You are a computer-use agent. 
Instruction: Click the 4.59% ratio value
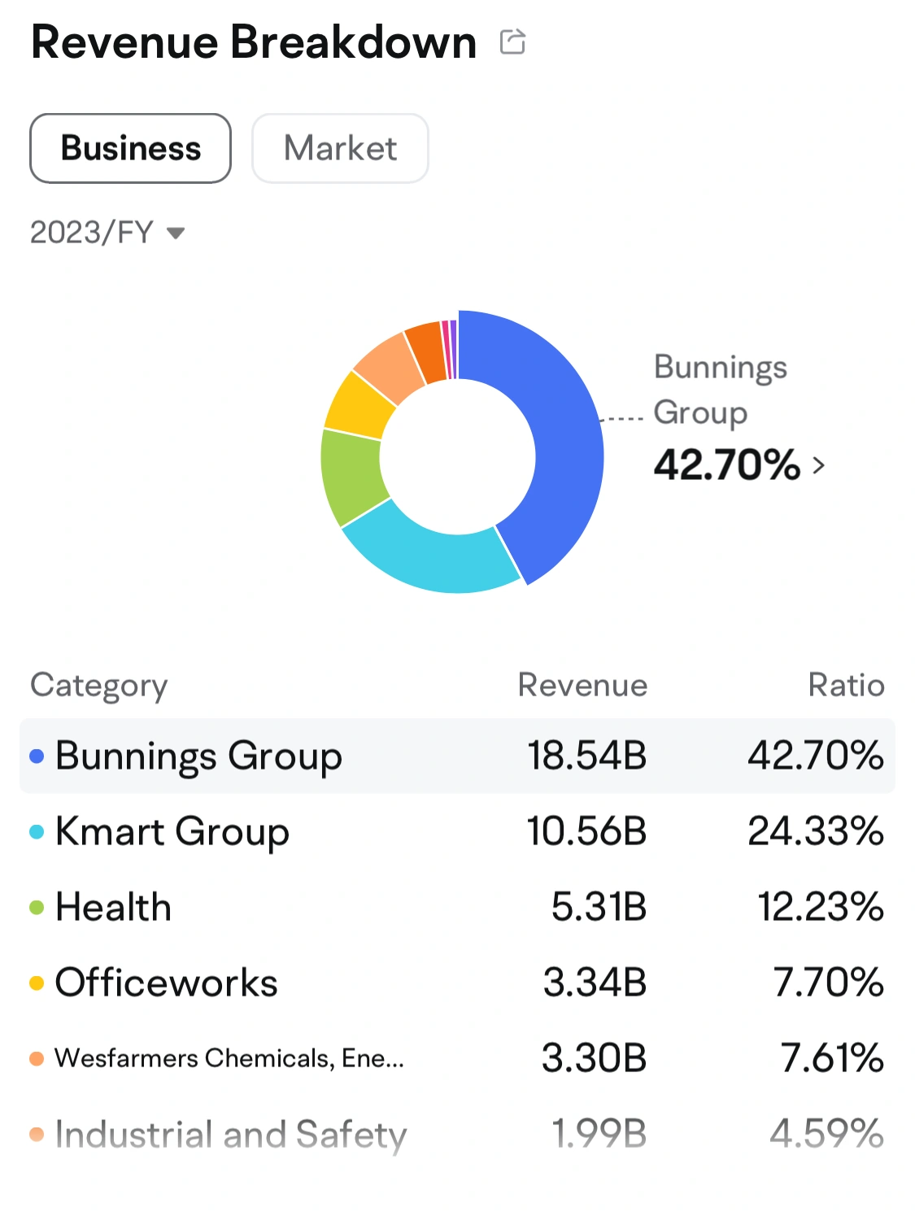pyautogui.click(x=826, y=1134)
